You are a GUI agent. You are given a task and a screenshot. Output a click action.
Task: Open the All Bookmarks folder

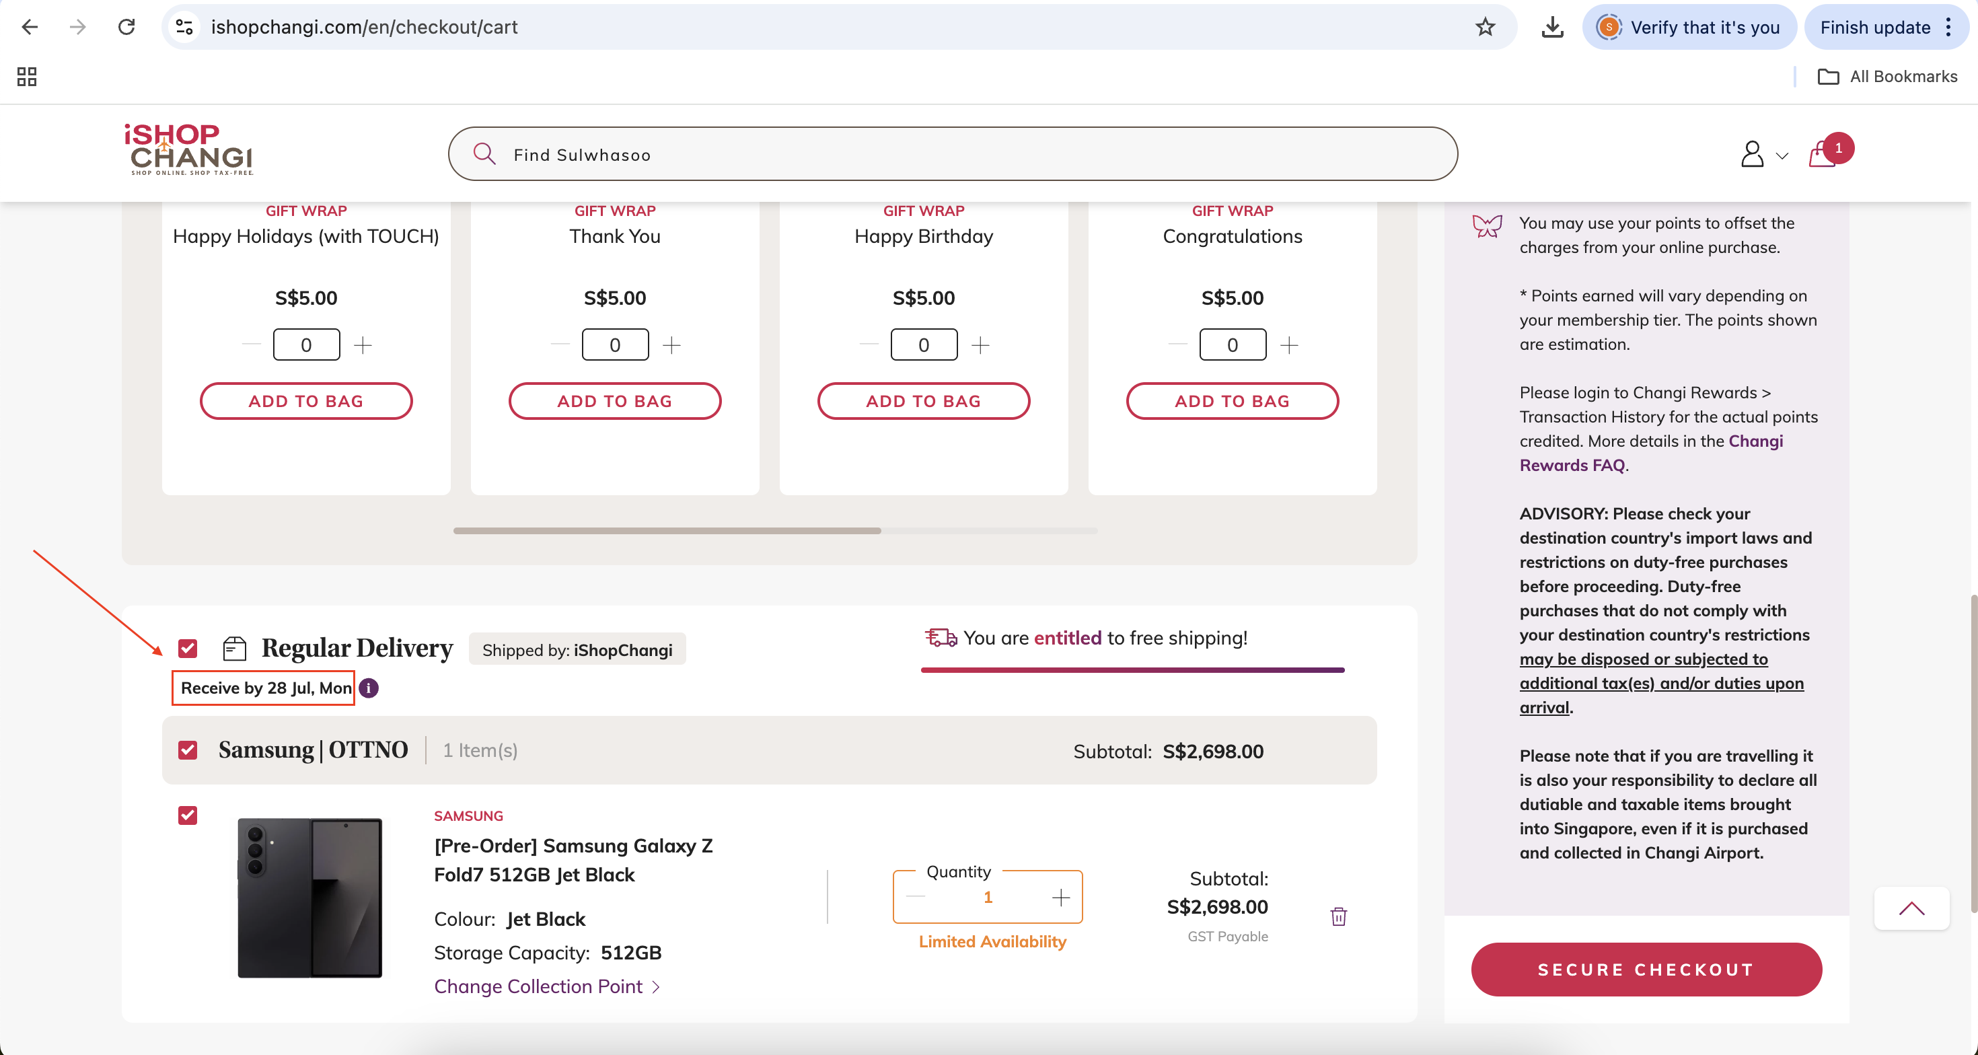click(1887, 77)
